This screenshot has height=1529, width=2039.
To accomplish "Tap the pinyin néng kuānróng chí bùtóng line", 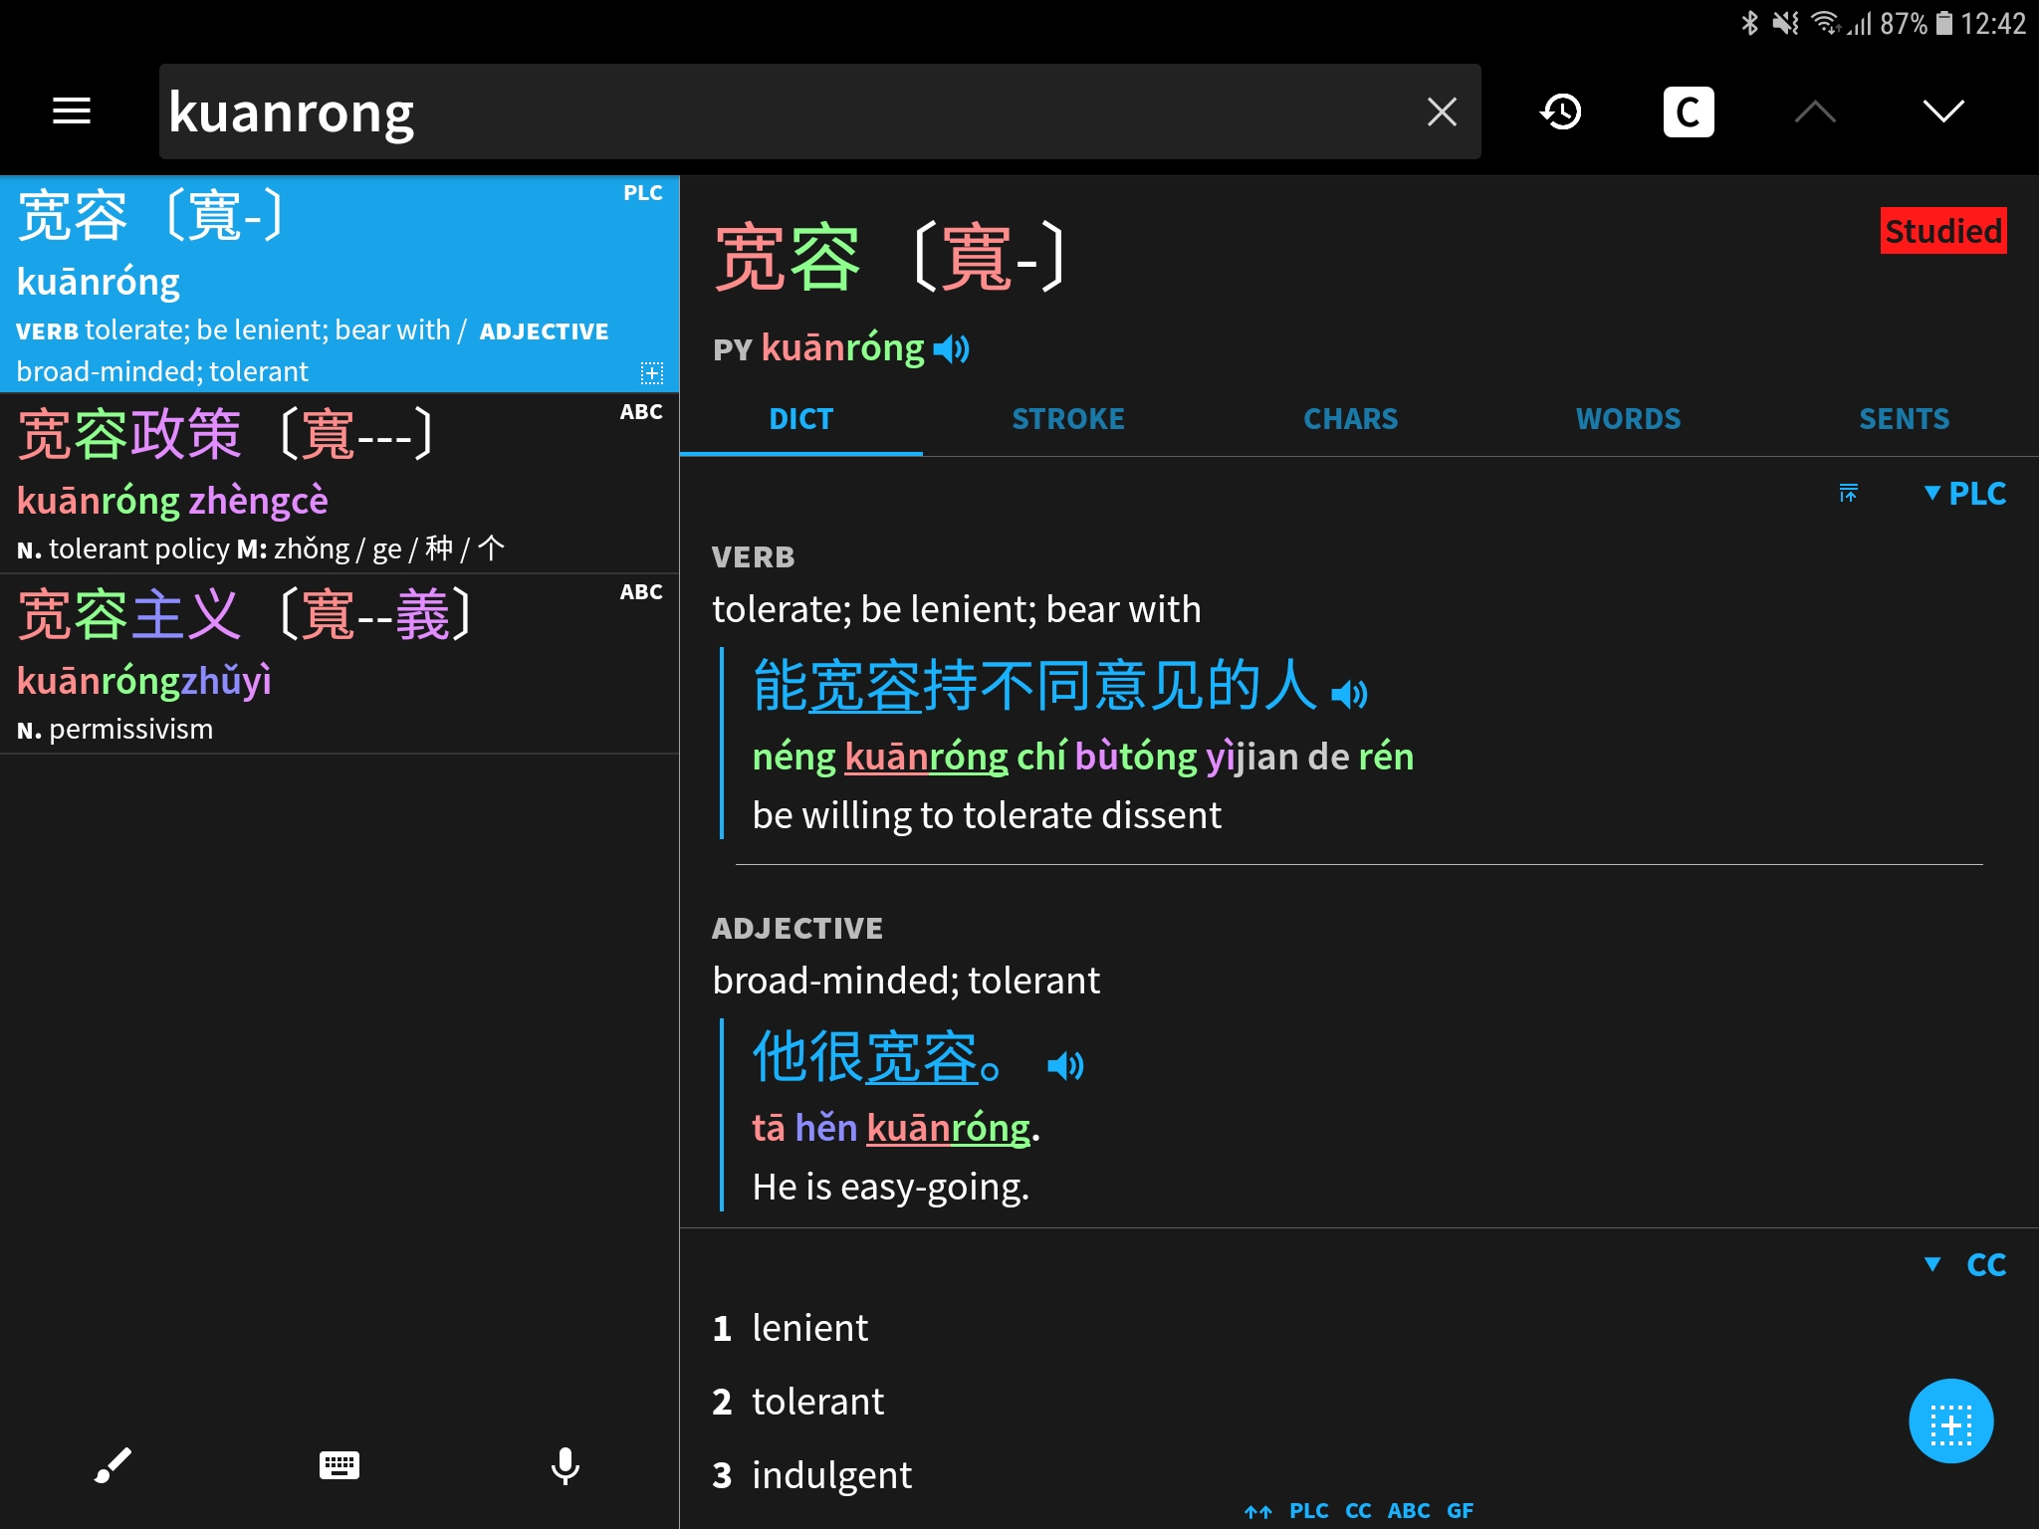I will pos(1082,757).
